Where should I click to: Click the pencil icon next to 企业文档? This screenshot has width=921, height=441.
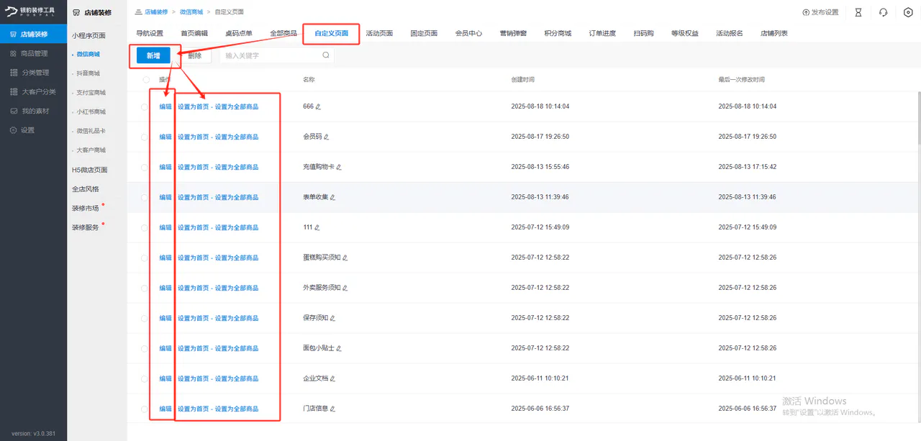332,378
